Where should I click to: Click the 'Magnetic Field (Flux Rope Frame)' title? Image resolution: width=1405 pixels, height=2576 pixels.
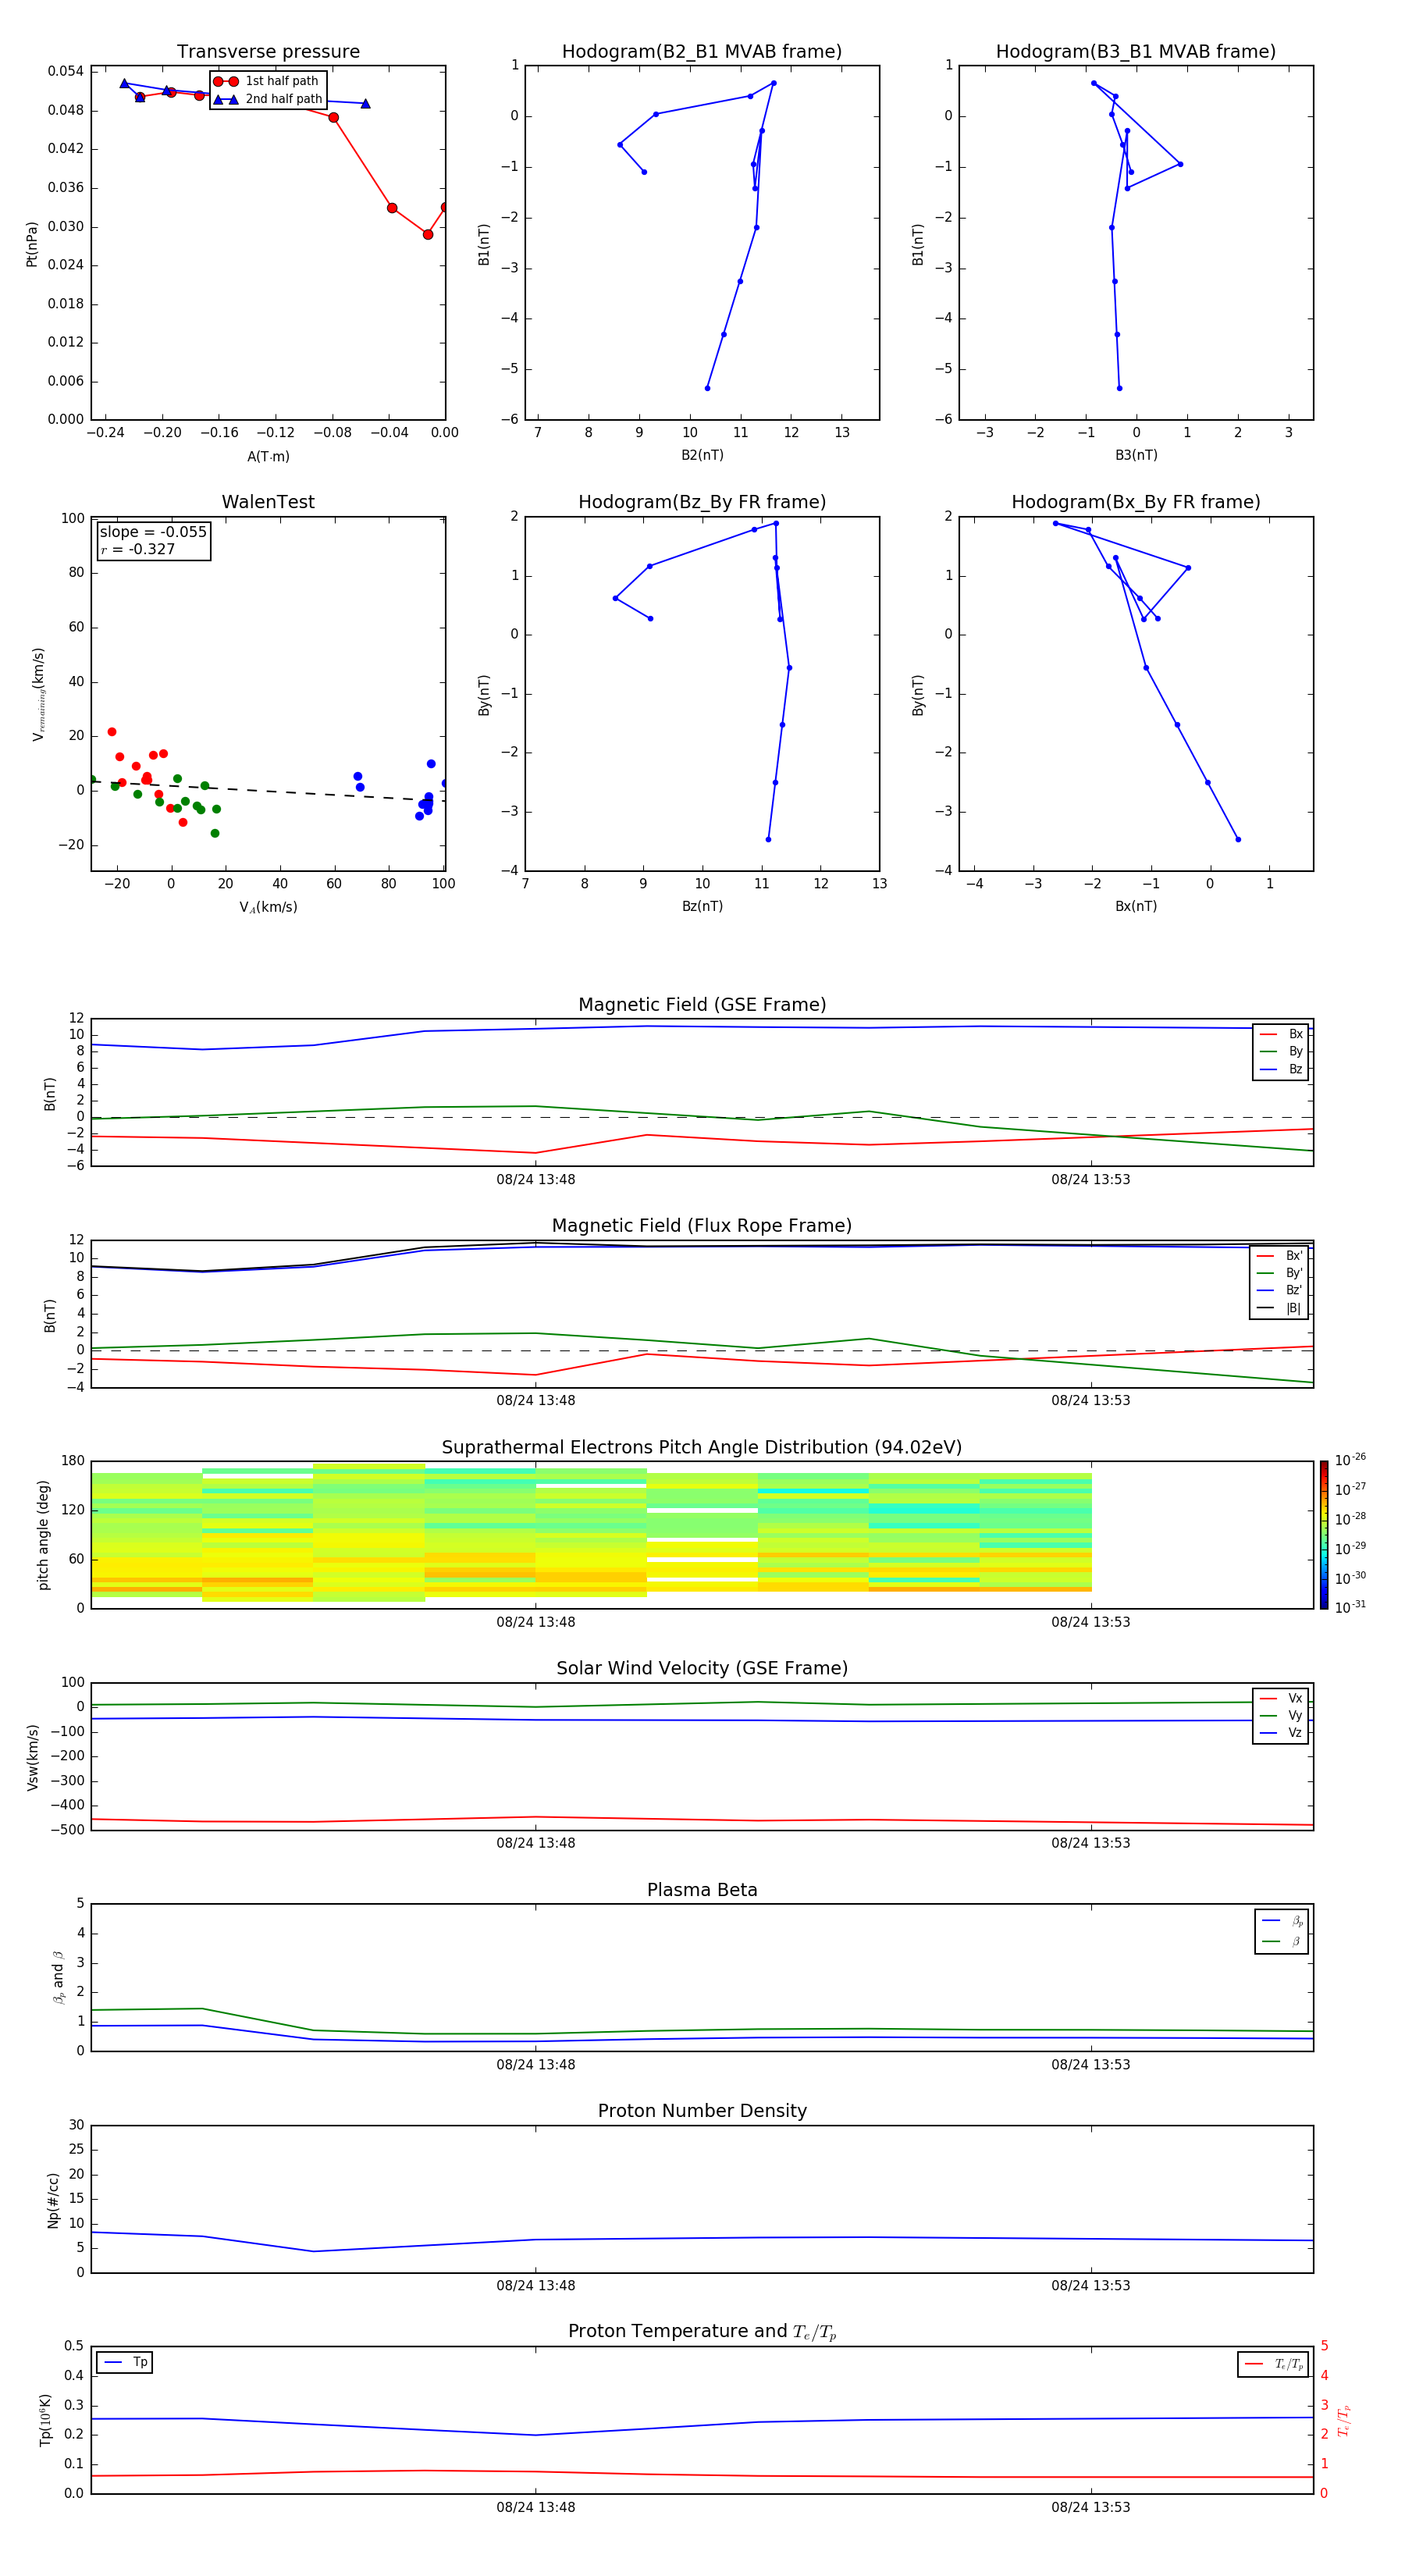(x=702, y=1226)
